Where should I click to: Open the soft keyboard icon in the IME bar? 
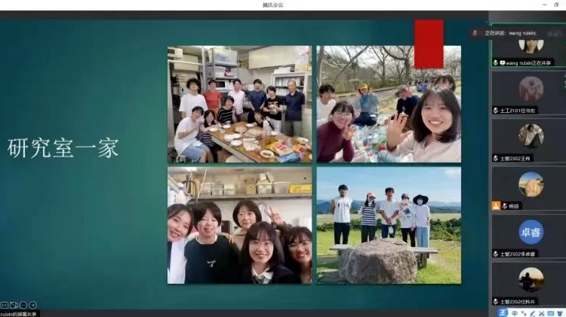pos(550,313)
